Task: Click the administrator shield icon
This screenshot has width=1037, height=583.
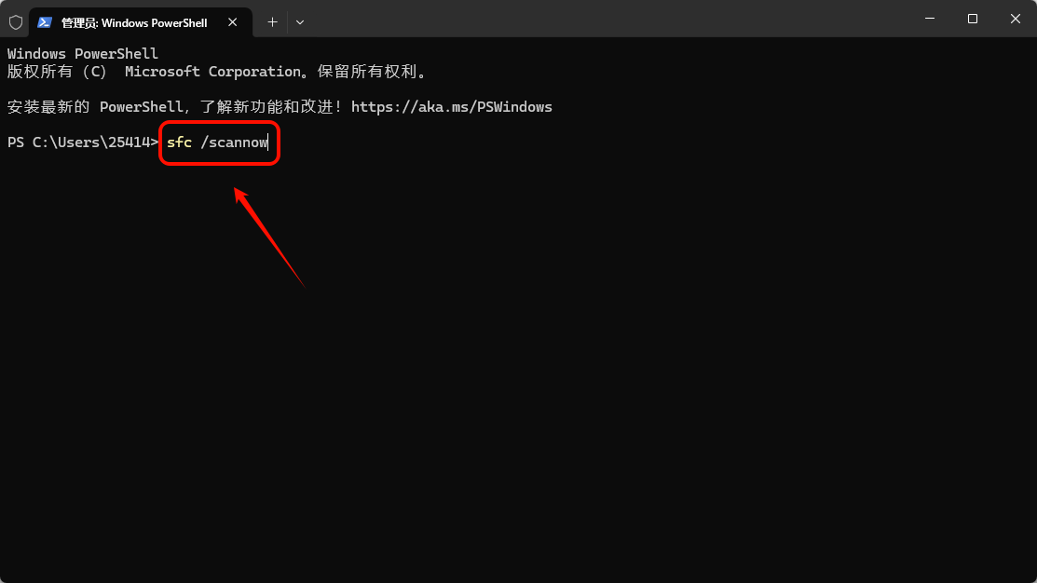Action: [16, 22]
